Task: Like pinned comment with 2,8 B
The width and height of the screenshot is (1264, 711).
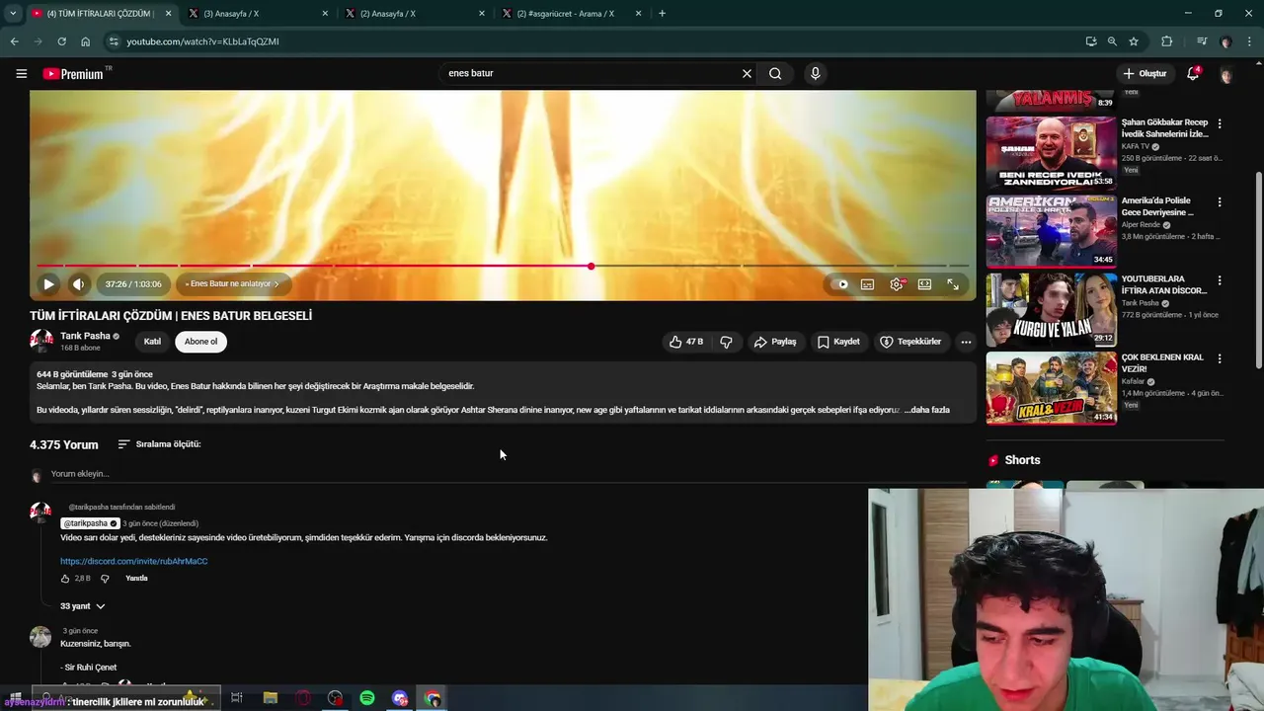Action: [65, 579]
